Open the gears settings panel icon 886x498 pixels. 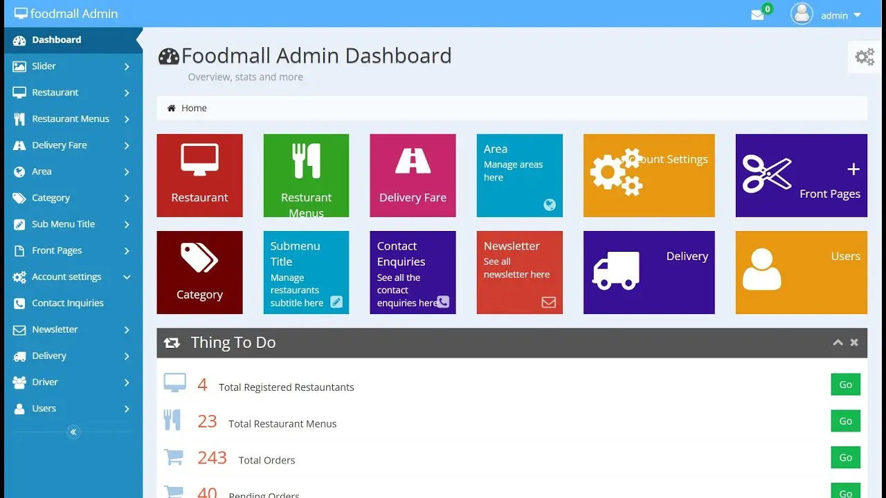(x=865, y=57)
